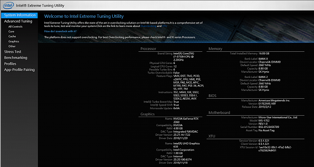The height and width of the screenshot is (167, 314).
Task: Click Device Locator 'ChannelB-DIMM0'
Action: [x=270, y=80]
